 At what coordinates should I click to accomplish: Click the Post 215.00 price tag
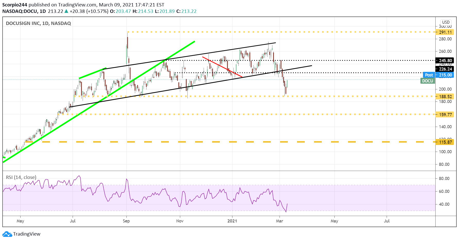[438, 75]
